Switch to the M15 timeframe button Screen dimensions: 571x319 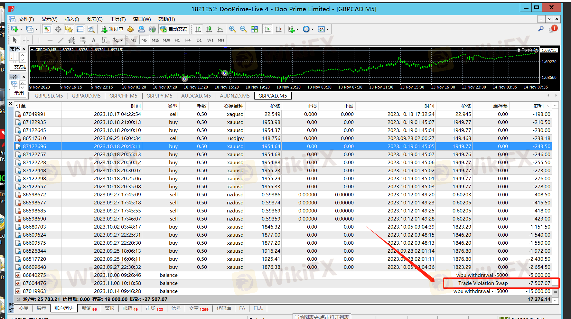155,40
